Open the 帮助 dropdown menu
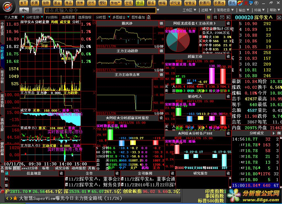The height and width of the screenshot is (204, 282). (275, 10)
